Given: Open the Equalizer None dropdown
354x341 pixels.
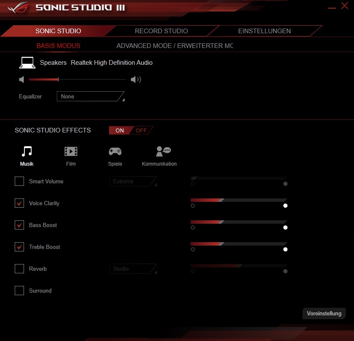Looking at the screenshot, I should click(90, 96).
